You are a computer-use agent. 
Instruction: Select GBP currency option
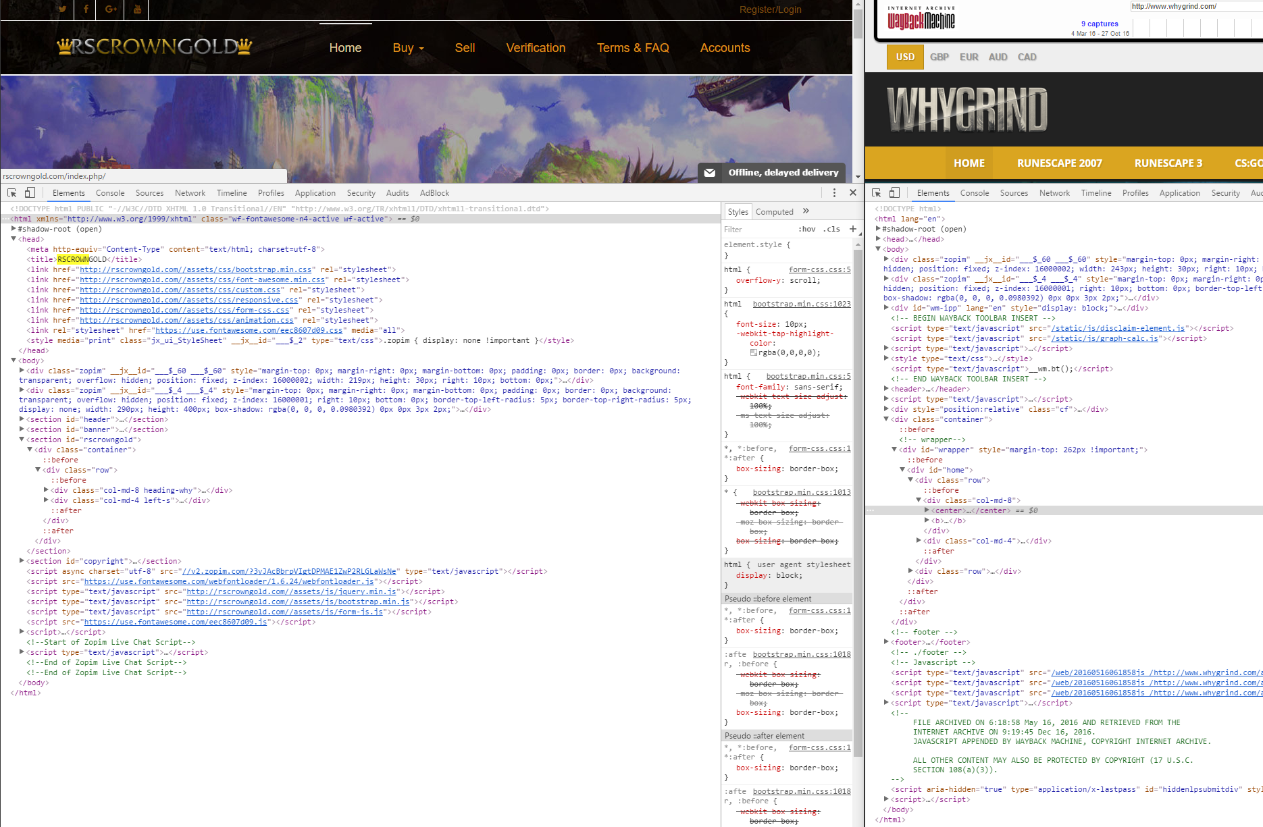[939, 57]
